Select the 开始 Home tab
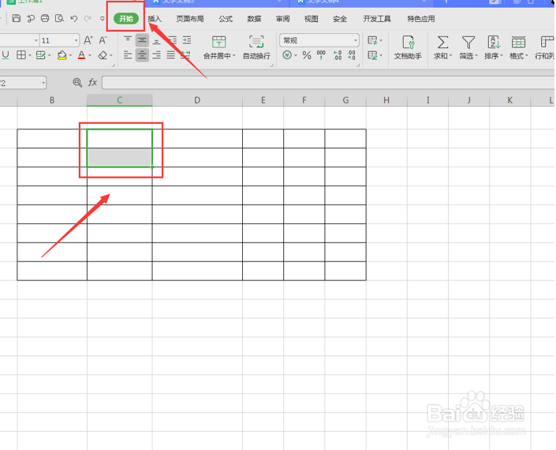The height and width of the screenshot is (450, 556). click(x=126, y=18)
